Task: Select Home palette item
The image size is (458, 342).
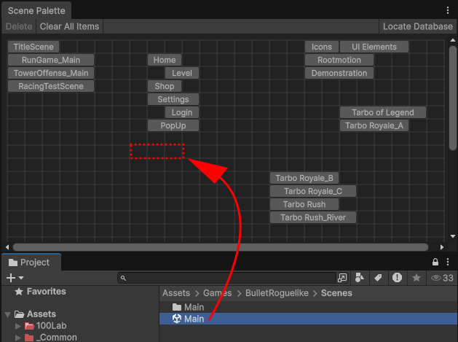Action: point(165,60)
